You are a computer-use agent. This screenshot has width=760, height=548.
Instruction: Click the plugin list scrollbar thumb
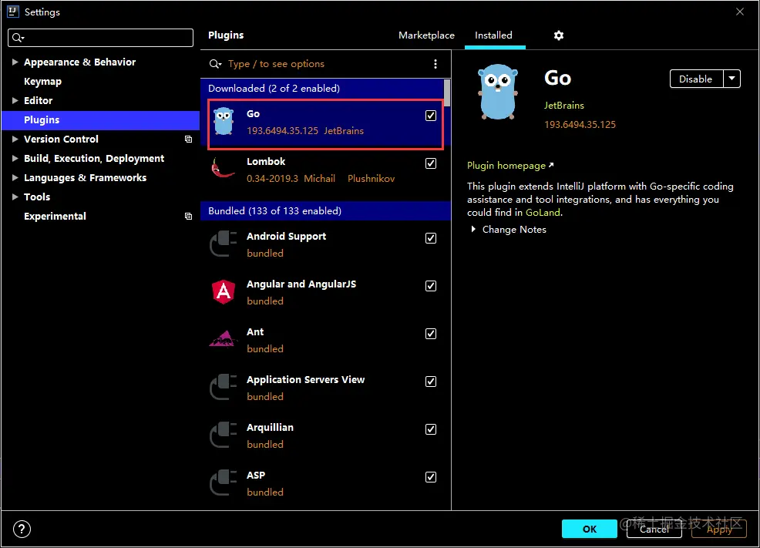coord(447,92)
